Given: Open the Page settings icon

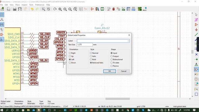Looking at the screenshot, I should coord(8,9).
